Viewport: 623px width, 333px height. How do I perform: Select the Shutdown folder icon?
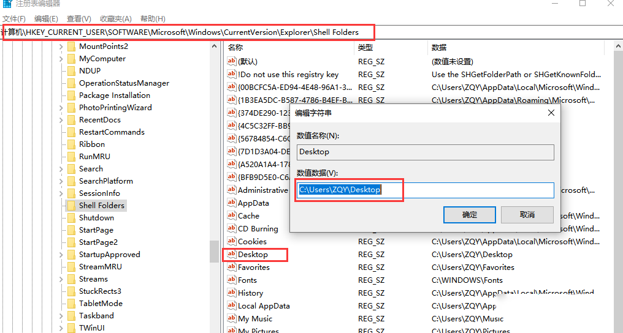72,218
